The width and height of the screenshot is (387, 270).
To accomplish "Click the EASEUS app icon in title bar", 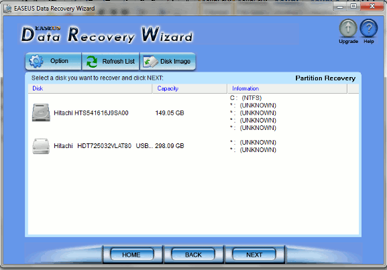I will click(7, 9).
